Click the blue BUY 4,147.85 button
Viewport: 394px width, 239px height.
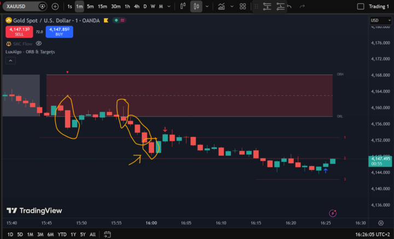[59, 32]
